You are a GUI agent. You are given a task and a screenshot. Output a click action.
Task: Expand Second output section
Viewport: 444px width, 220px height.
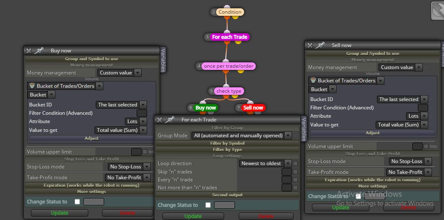click(x=227, y=195)
